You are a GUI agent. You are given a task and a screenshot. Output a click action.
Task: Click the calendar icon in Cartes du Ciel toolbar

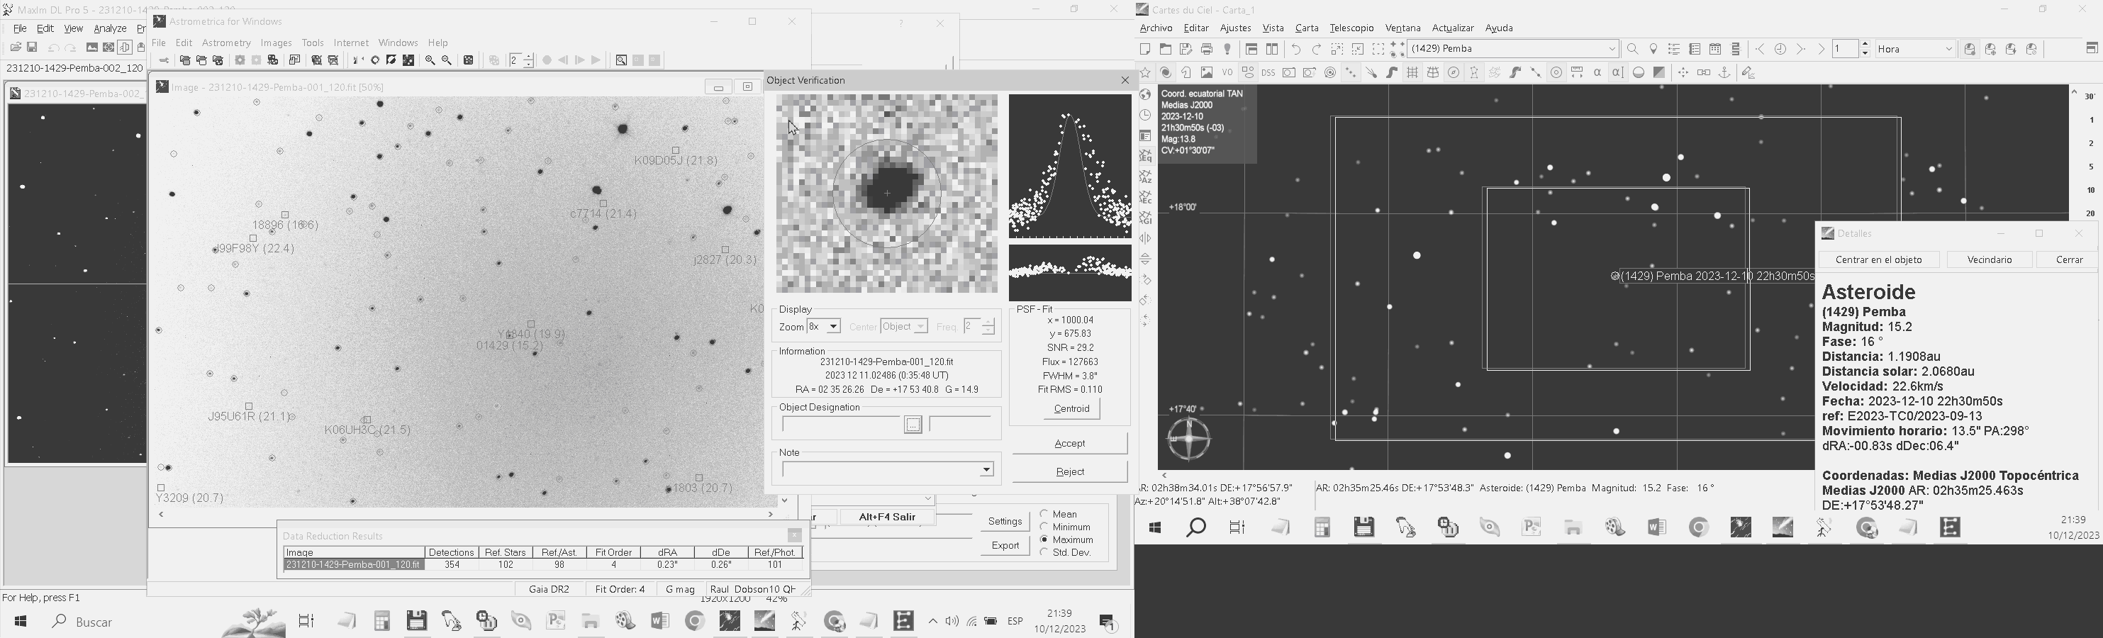click(1715, 49)
